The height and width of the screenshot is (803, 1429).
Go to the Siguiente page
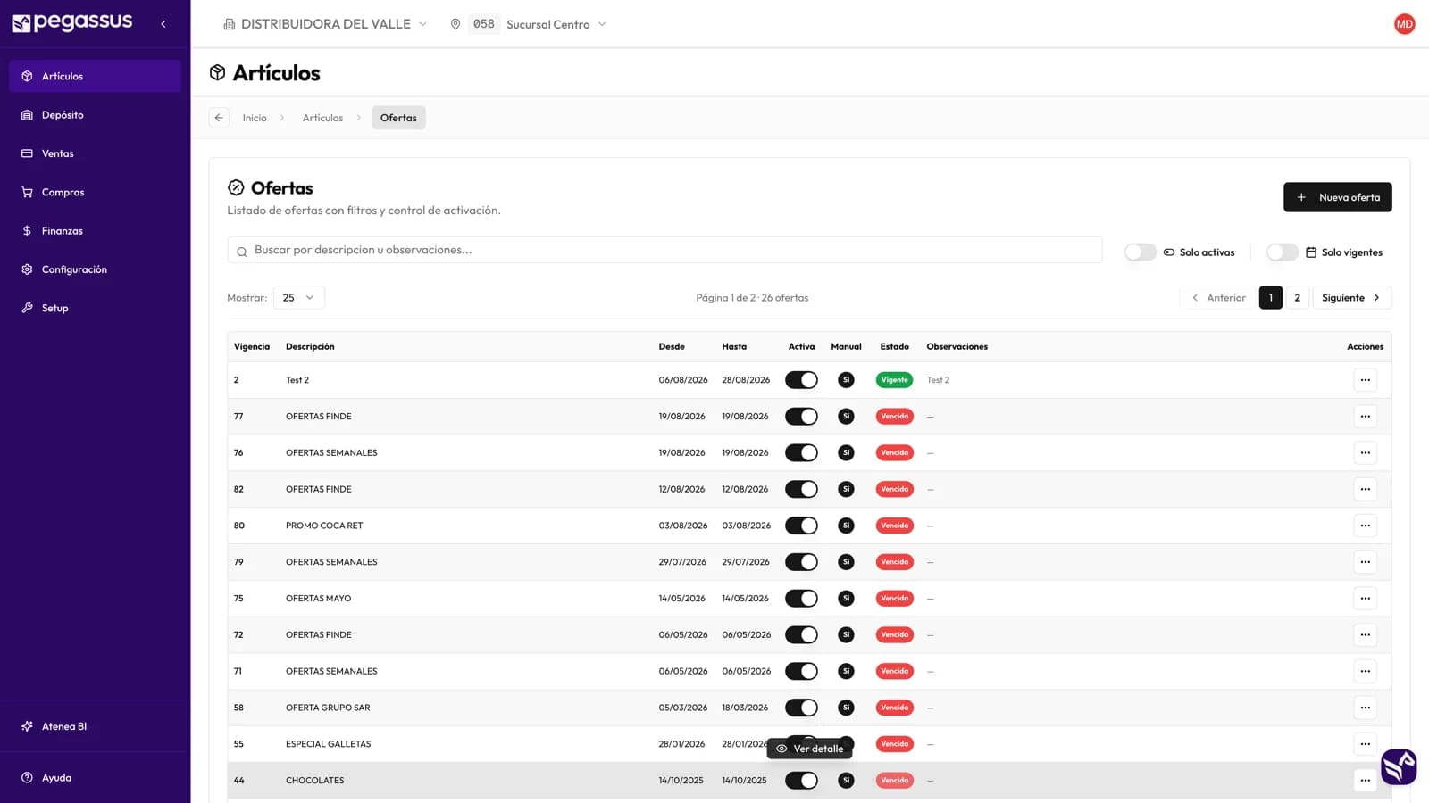click(x=1351, y=298)
